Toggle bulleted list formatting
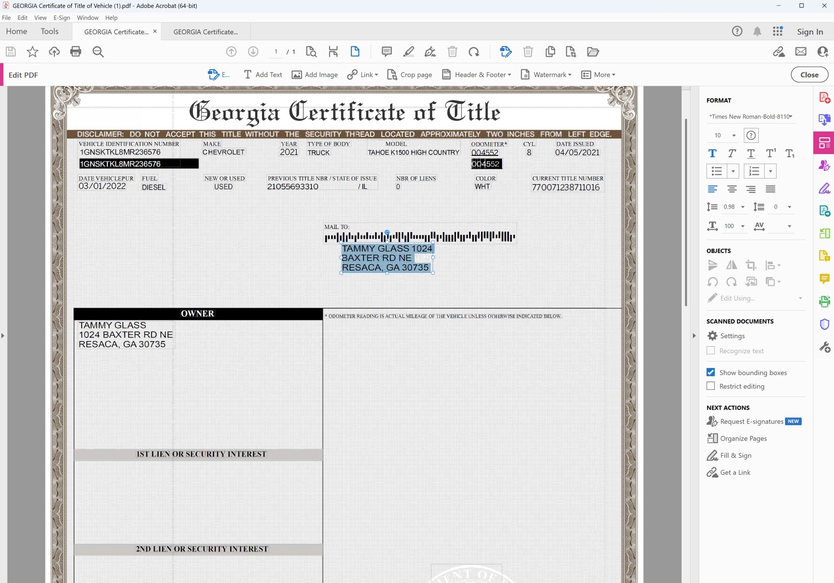 pos(716,171)
